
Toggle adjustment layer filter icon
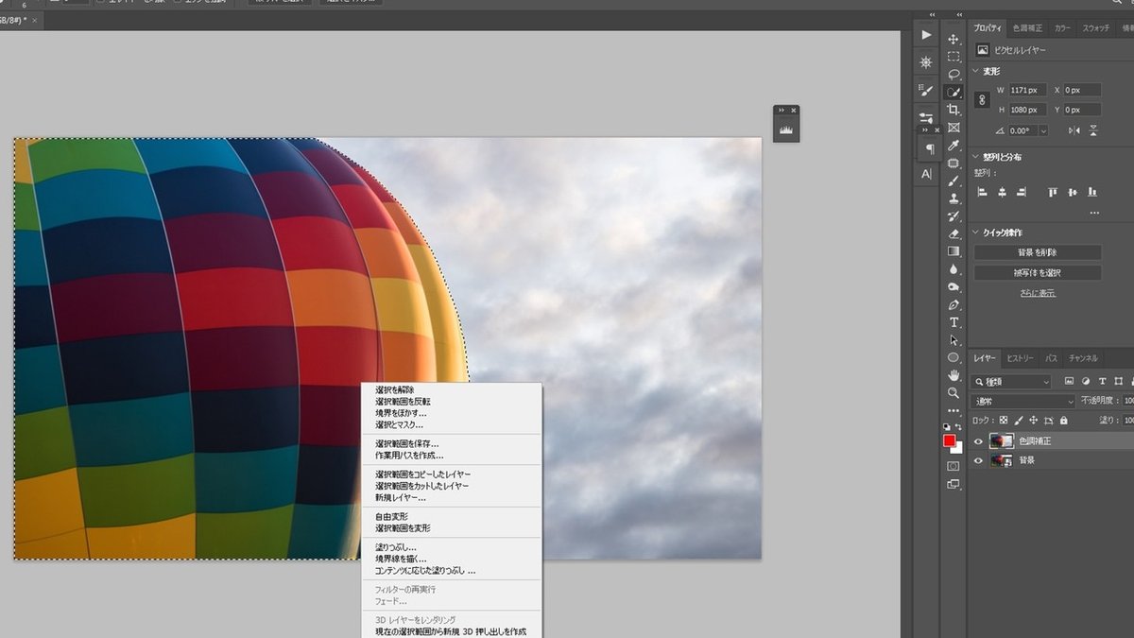click(x=1086, y=382)
